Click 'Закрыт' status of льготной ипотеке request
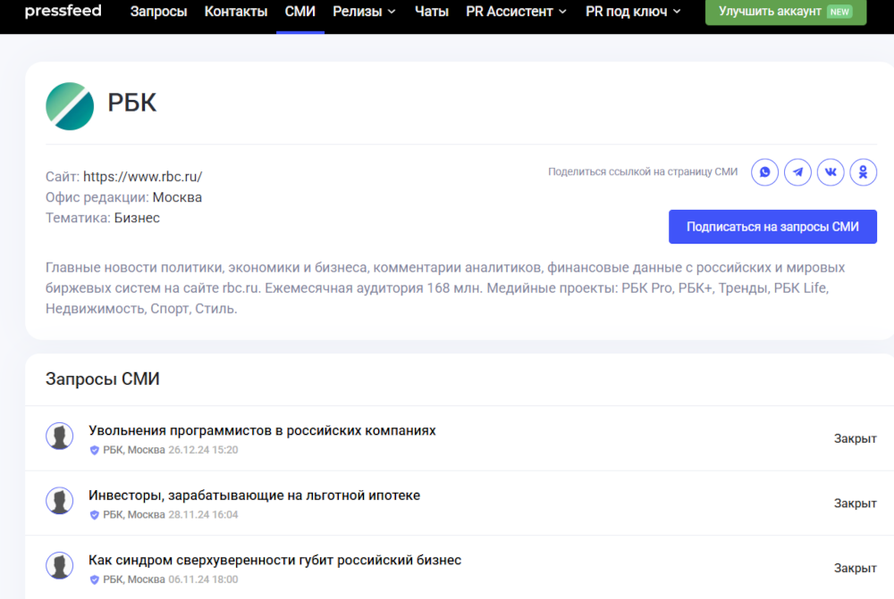This screenshot has width=894, height=599. tap(856, 503)
